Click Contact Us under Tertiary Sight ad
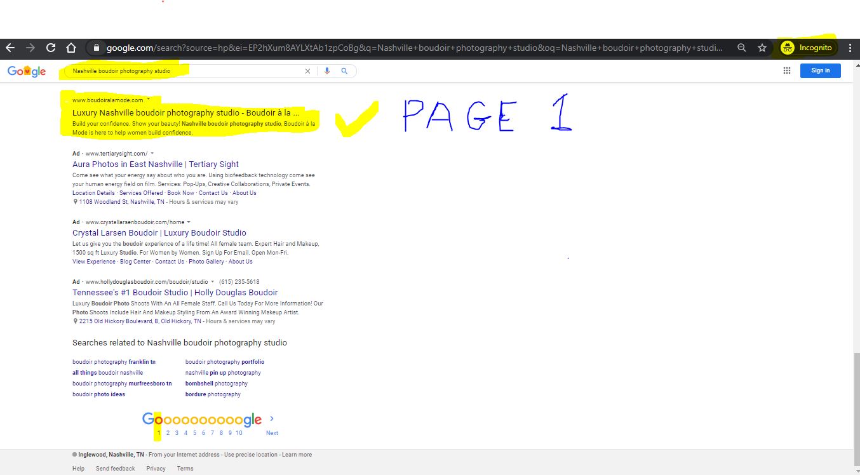The height and width of the screenshot is (475, 860). [x=213, y=193]
